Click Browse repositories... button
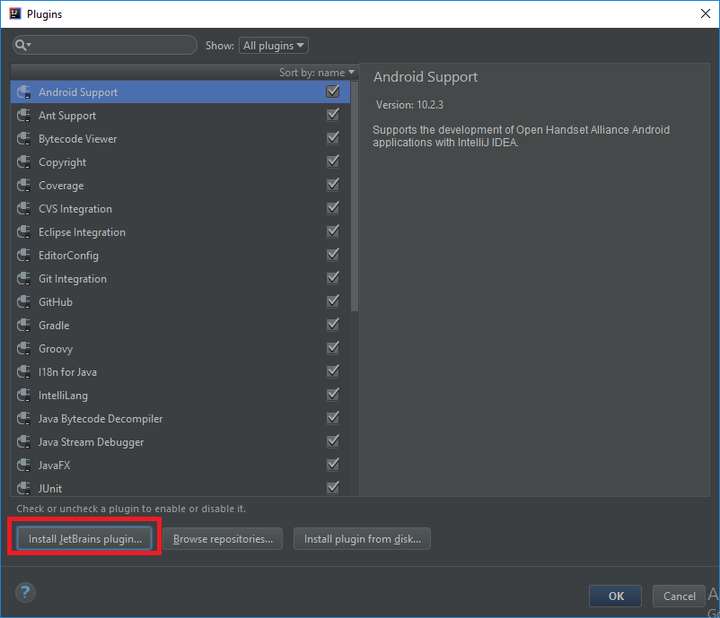 pos(223,539)
